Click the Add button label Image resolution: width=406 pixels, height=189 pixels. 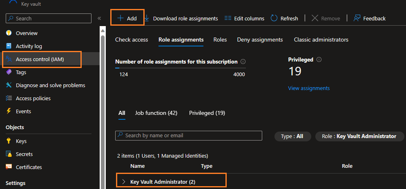click(132, 19)
